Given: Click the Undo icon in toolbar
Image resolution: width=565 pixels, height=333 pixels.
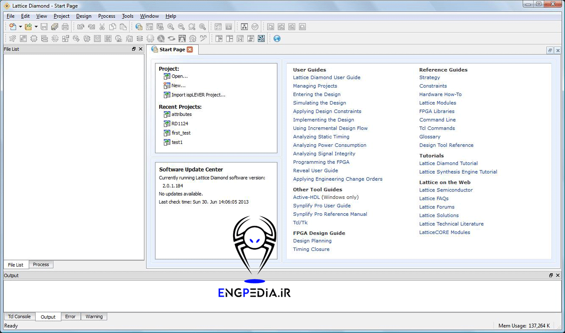Looking at the screenshot, I should [81, 27].
